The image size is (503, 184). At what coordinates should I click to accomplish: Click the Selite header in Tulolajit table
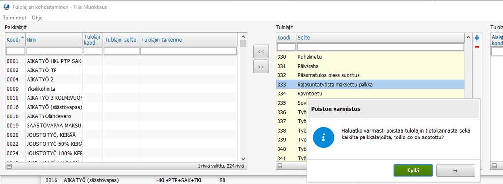point(380,38)
